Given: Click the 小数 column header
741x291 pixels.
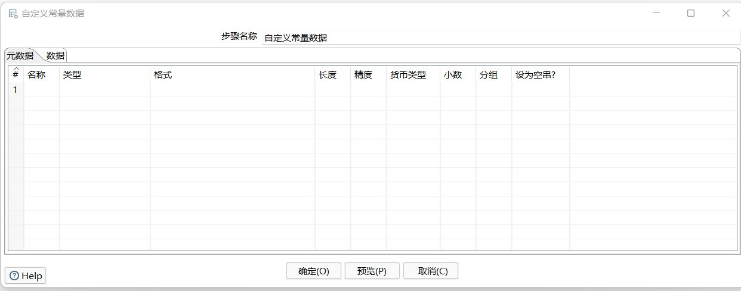Looking at the screenshot, I should tap(458, 75).
